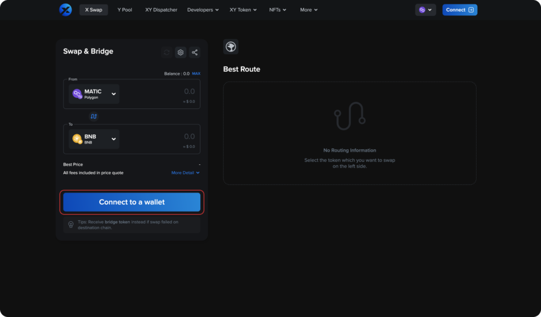541x317 pixels.
Task: Open the Developers menu dropdown
Action: click(203, 10)
